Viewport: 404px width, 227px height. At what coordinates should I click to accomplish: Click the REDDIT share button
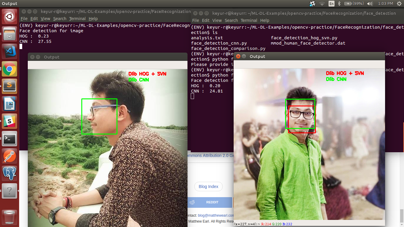[210, 202]
